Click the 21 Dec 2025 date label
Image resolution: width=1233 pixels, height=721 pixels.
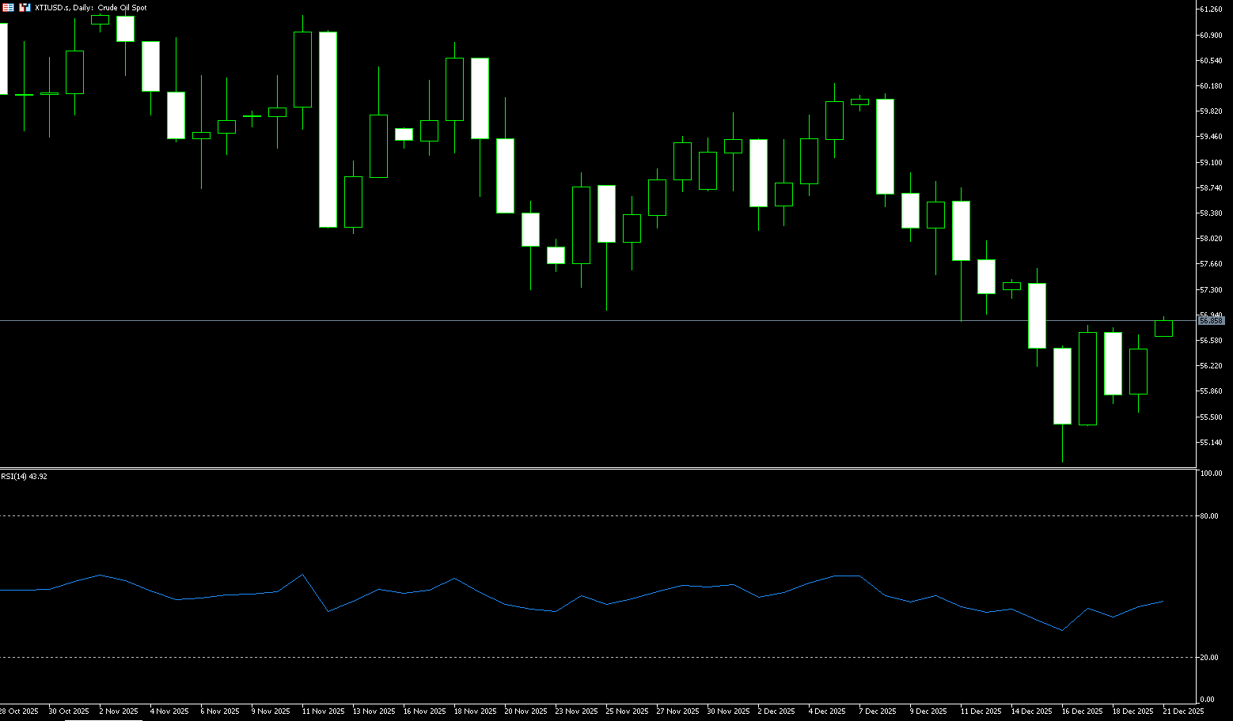(1183, 712)
